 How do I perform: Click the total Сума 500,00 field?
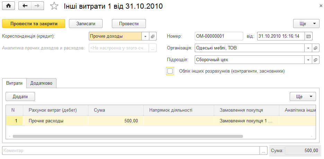302,151
